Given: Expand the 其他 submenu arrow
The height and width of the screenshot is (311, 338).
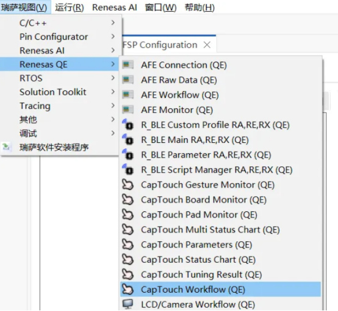Looking at the screenshot, I should [x=113, y=119].
